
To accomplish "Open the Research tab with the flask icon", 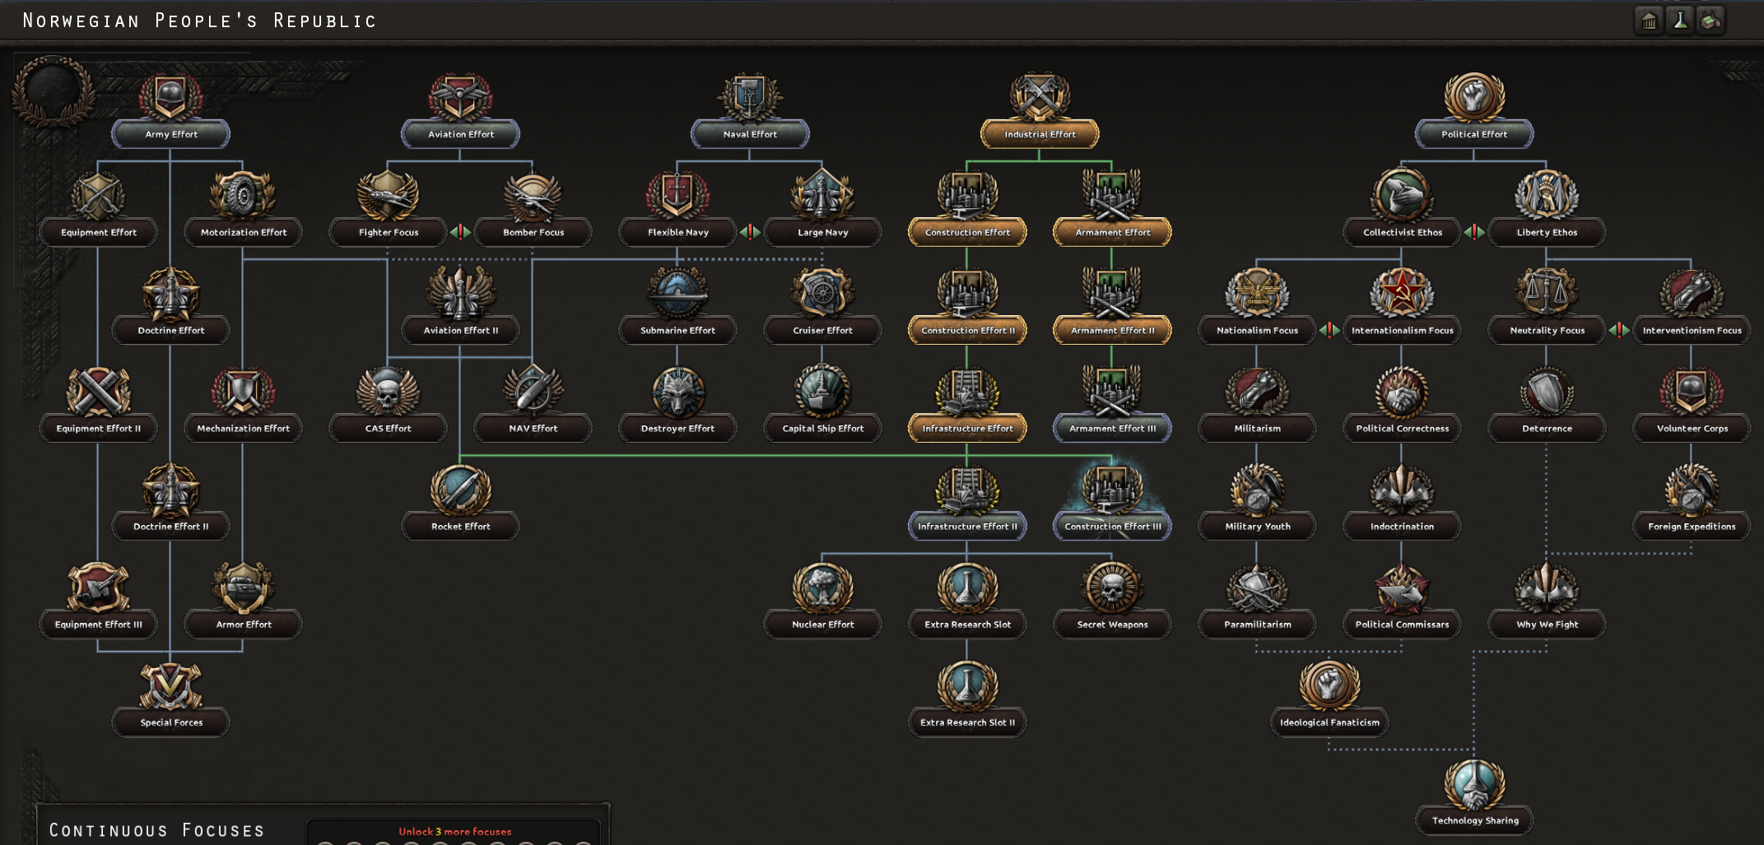I will (1681, 21).
